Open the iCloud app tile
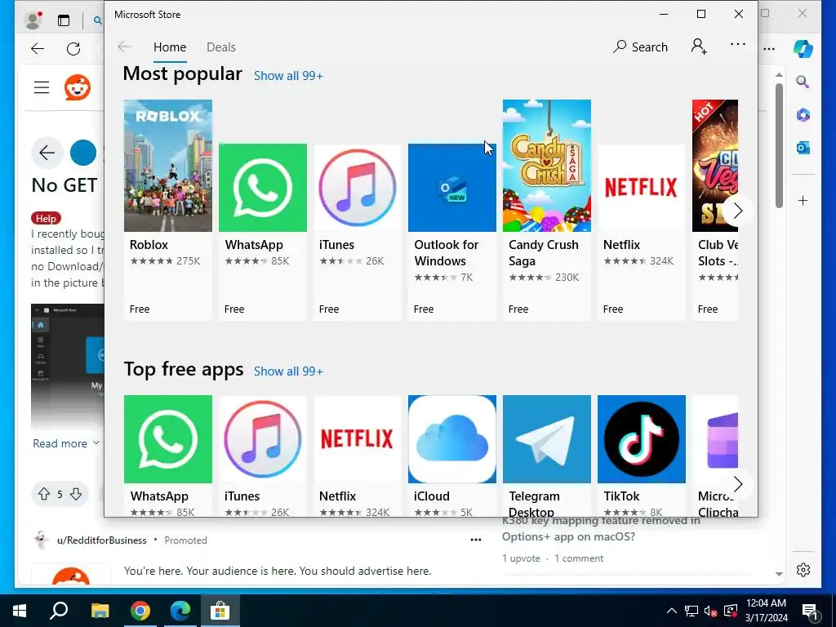Image resolution: width=836 pixels, height=627 pixels. pyautogui.click(x=452, y=456)
